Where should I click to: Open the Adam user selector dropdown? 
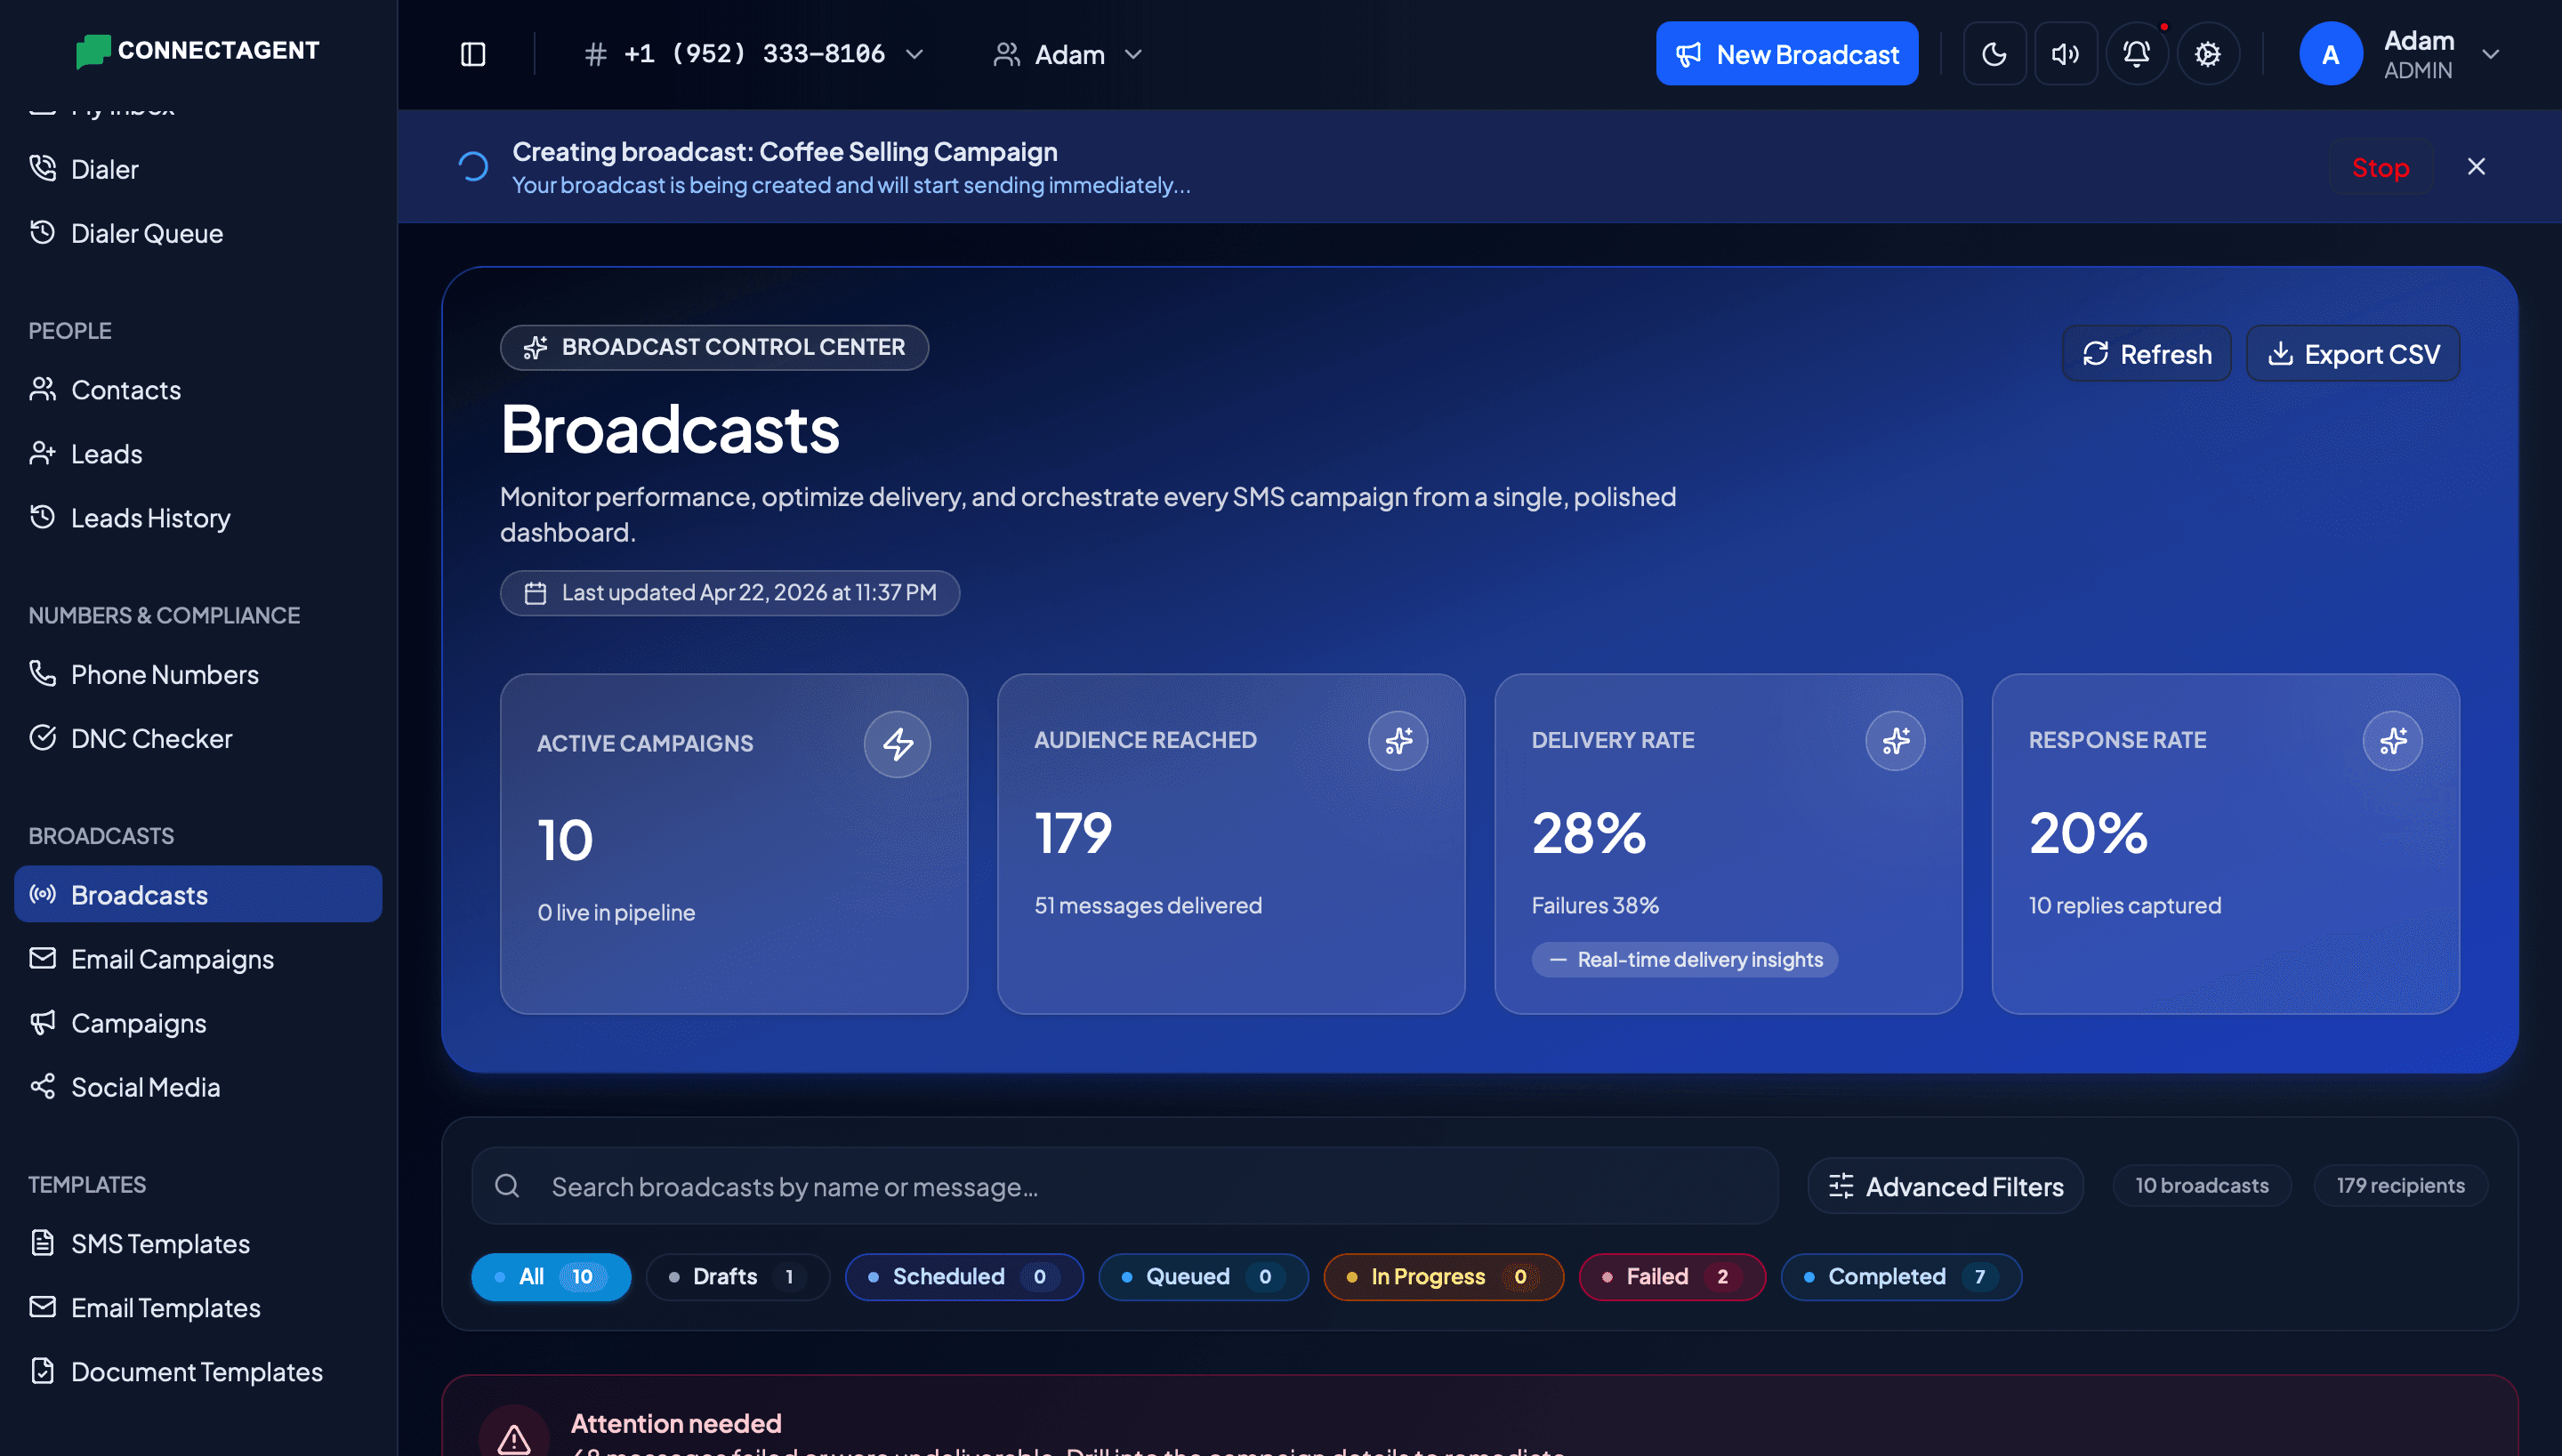click(1067, 54)
